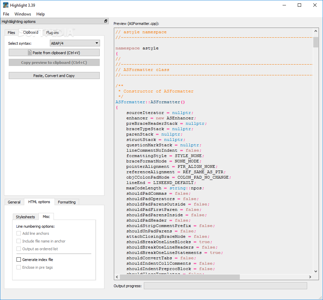The width and height of the screenshot is (323, 300).
Task: Click the preview scroll up arrow
Action: pyautogui.click(x=316, y=31)
